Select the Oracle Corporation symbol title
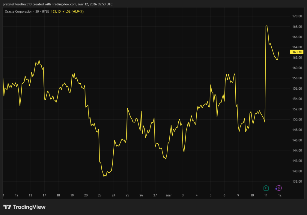Viewport: 307px width, 215px height. tap(18, 11)
